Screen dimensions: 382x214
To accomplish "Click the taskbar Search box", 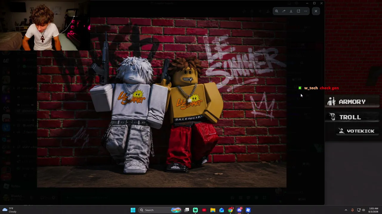I will [160, 210].
